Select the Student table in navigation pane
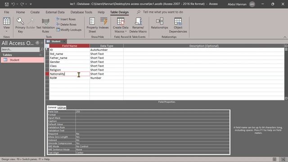288x162 pixels. (x=22, y=60)
